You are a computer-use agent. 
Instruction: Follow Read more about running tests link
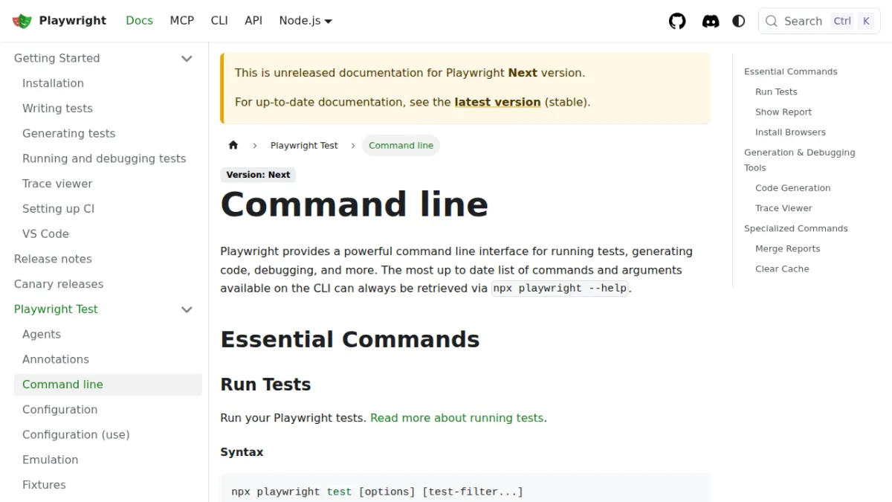point(456,418)
